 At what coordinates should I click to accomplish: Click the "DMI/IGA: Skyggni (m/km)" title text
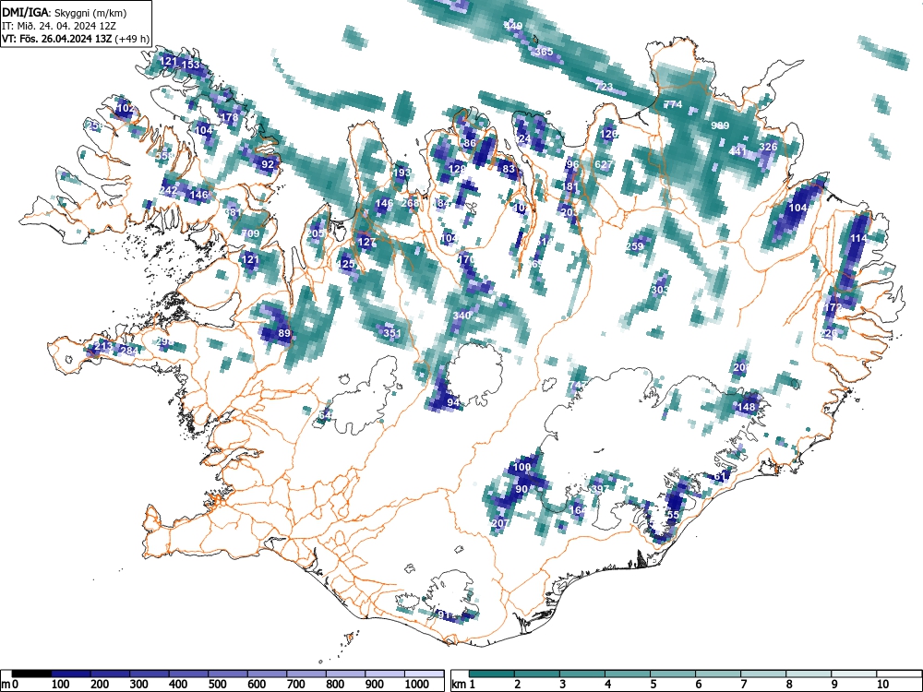(x=65, y=12)
